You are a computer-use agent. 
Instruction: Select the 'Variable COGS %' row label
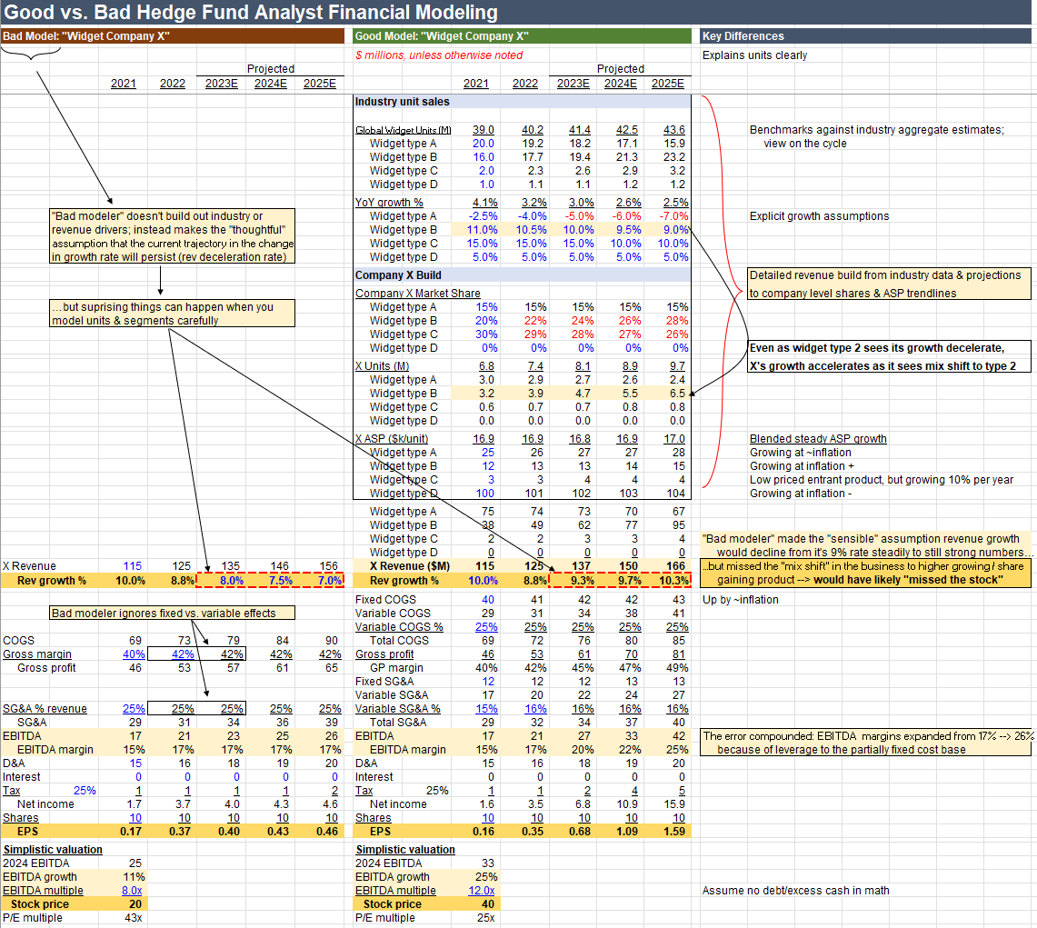[x=399, y=627]
